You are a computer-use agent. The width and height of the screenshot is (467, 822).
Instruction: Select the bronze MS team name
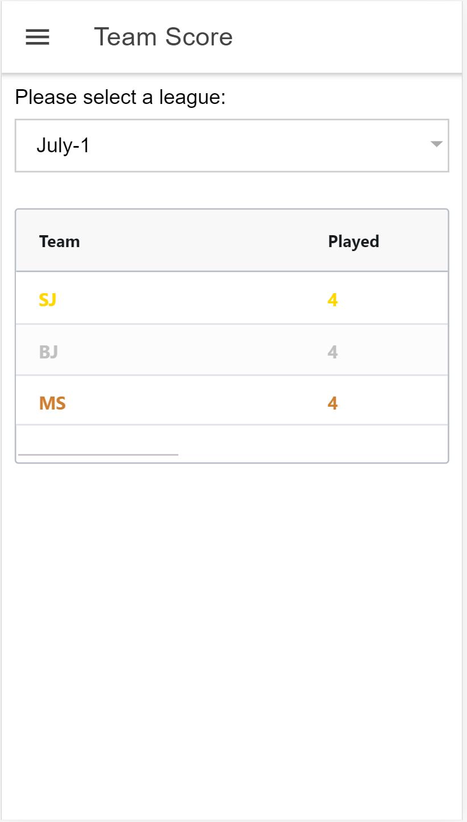point(52,403)
